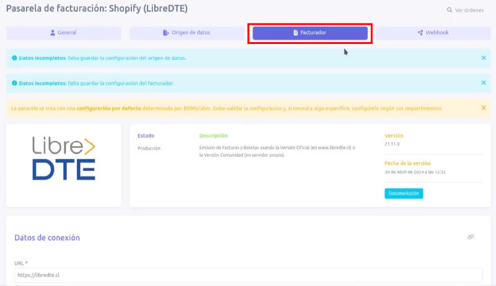The height and width of the screenshot is (286, 496).
Task: Click the 'Fecha de la versión' label
Action: 407,163
